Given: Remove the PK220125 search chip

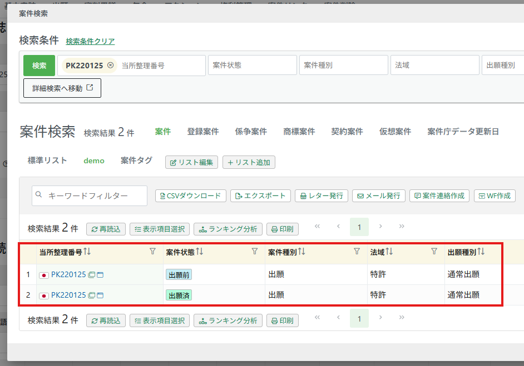Looking at the screenshot, I should click(110, 66).
